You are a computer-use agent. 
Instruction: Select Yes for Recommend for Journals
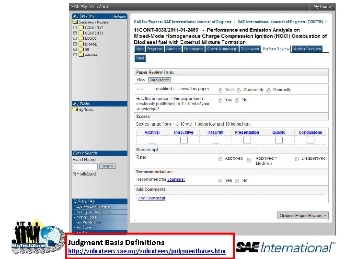[x=220, y=181]
